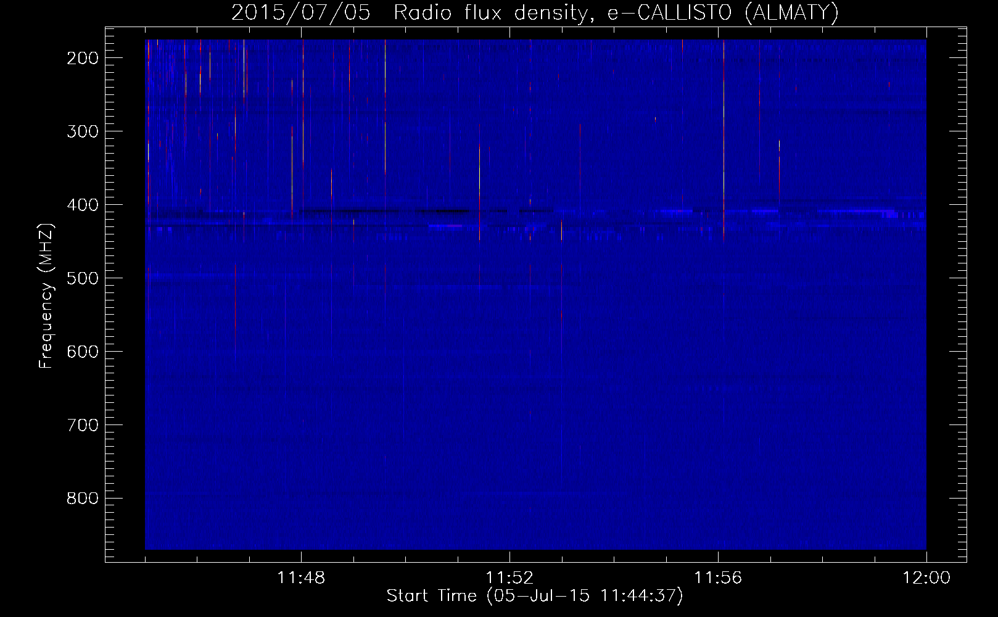Click the 11:56 time tick label

718,578
